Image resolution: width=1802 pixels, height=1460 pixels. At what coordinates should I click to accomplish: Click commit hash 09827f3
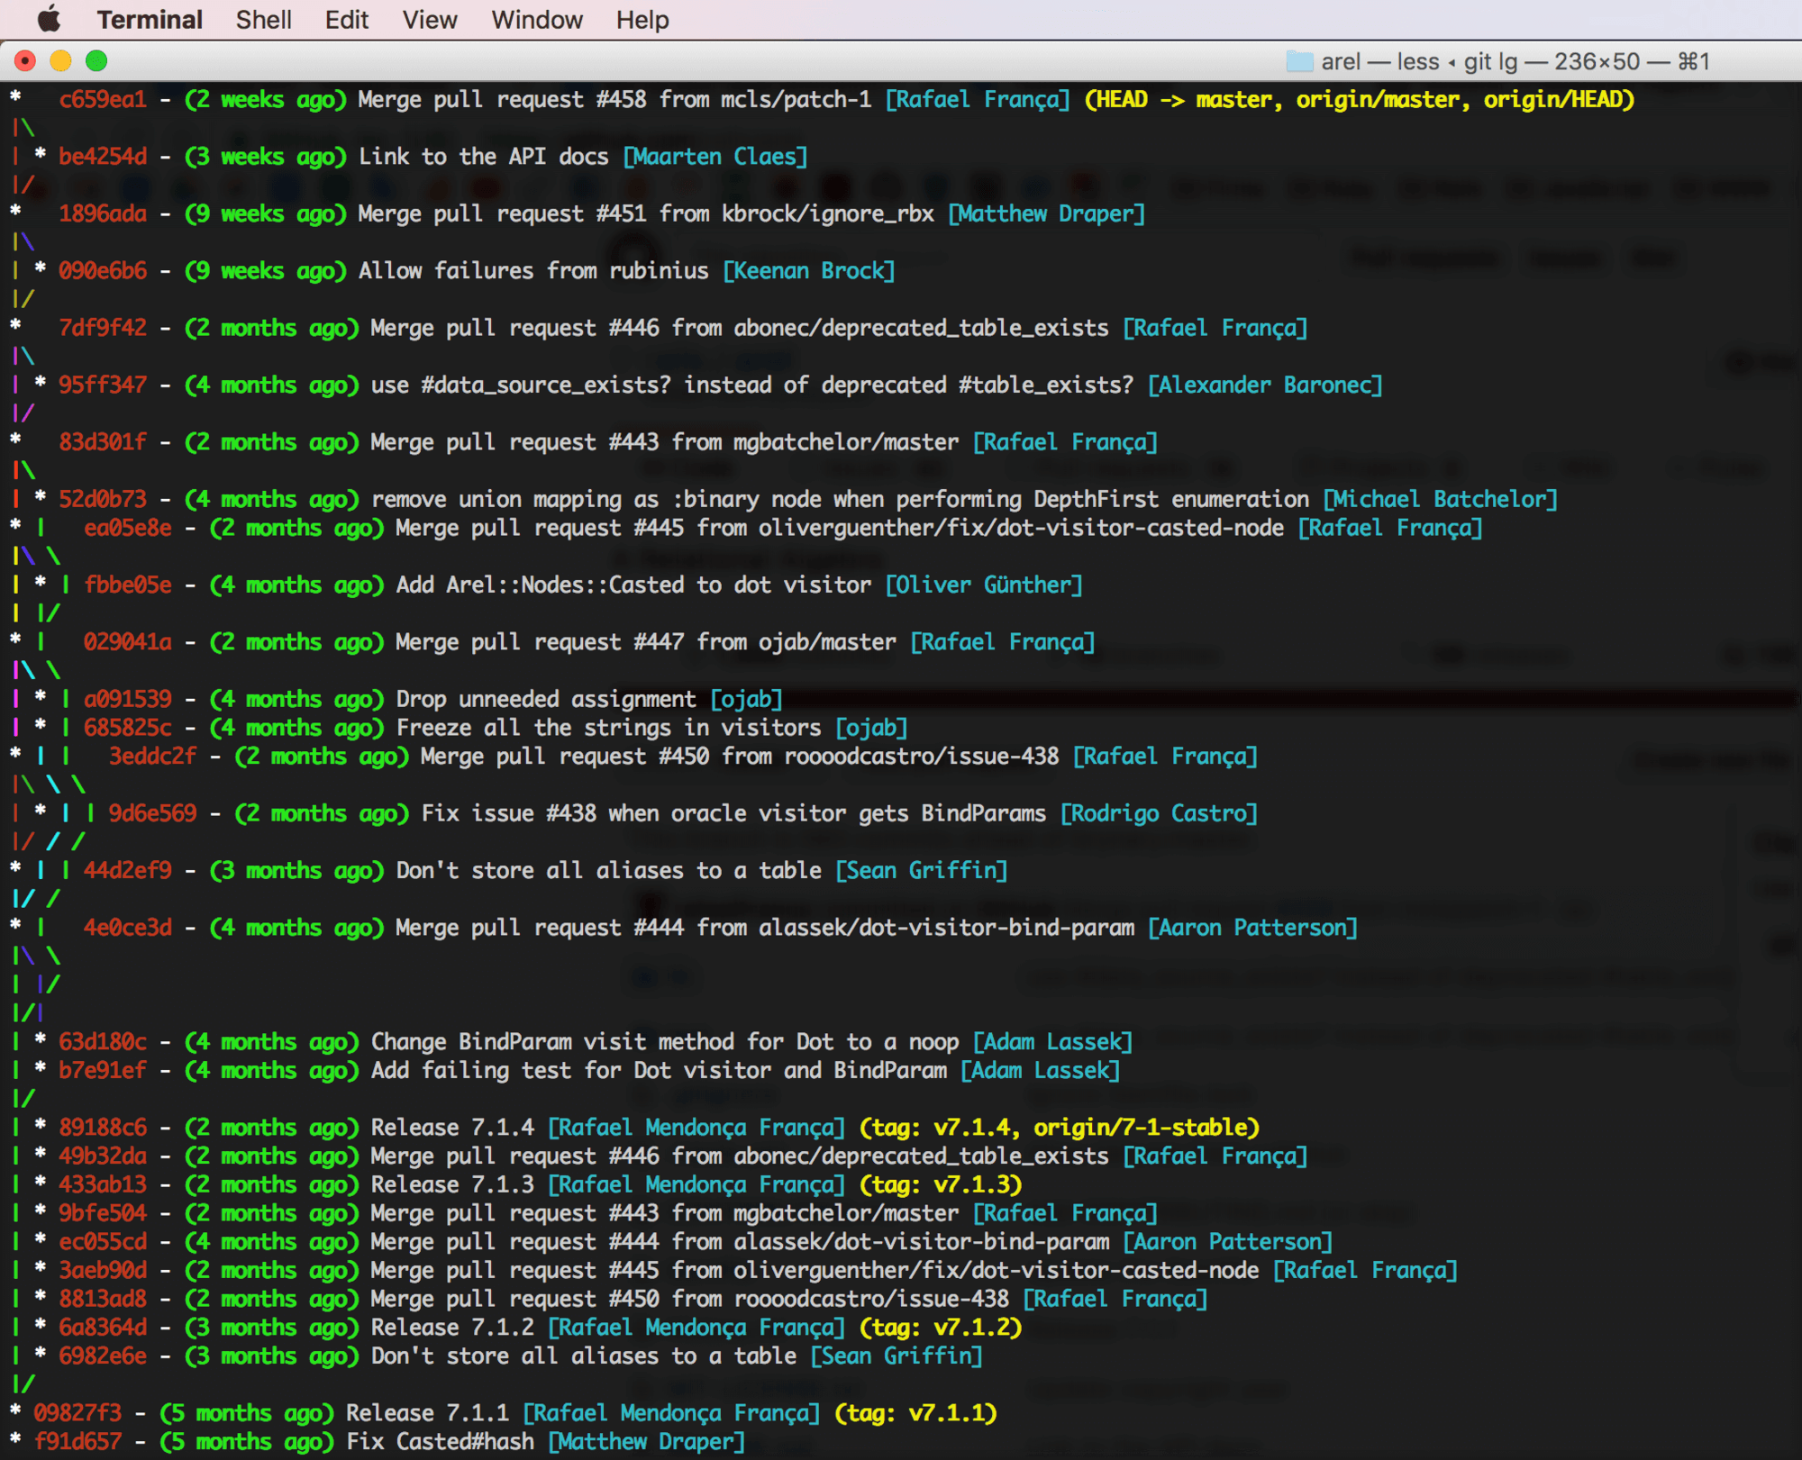[77, 1413]
